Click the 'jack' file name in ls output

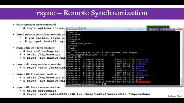tap(139, 80)
